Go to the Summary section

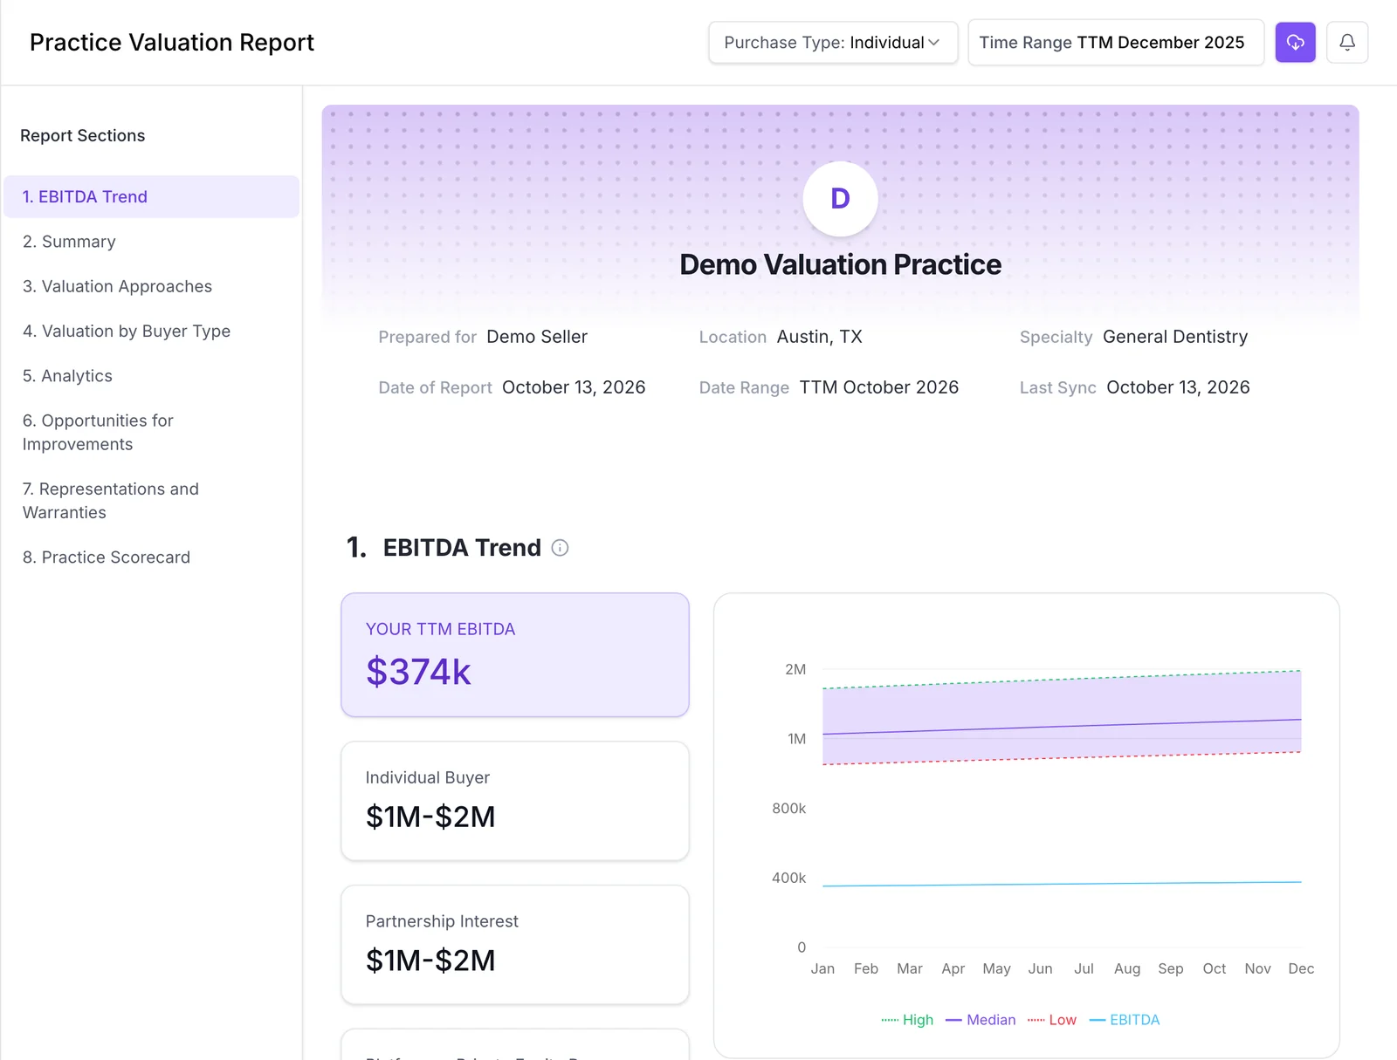point(69,242)
